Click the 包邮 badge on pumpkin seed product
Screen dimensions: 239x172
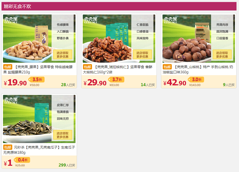8,147
